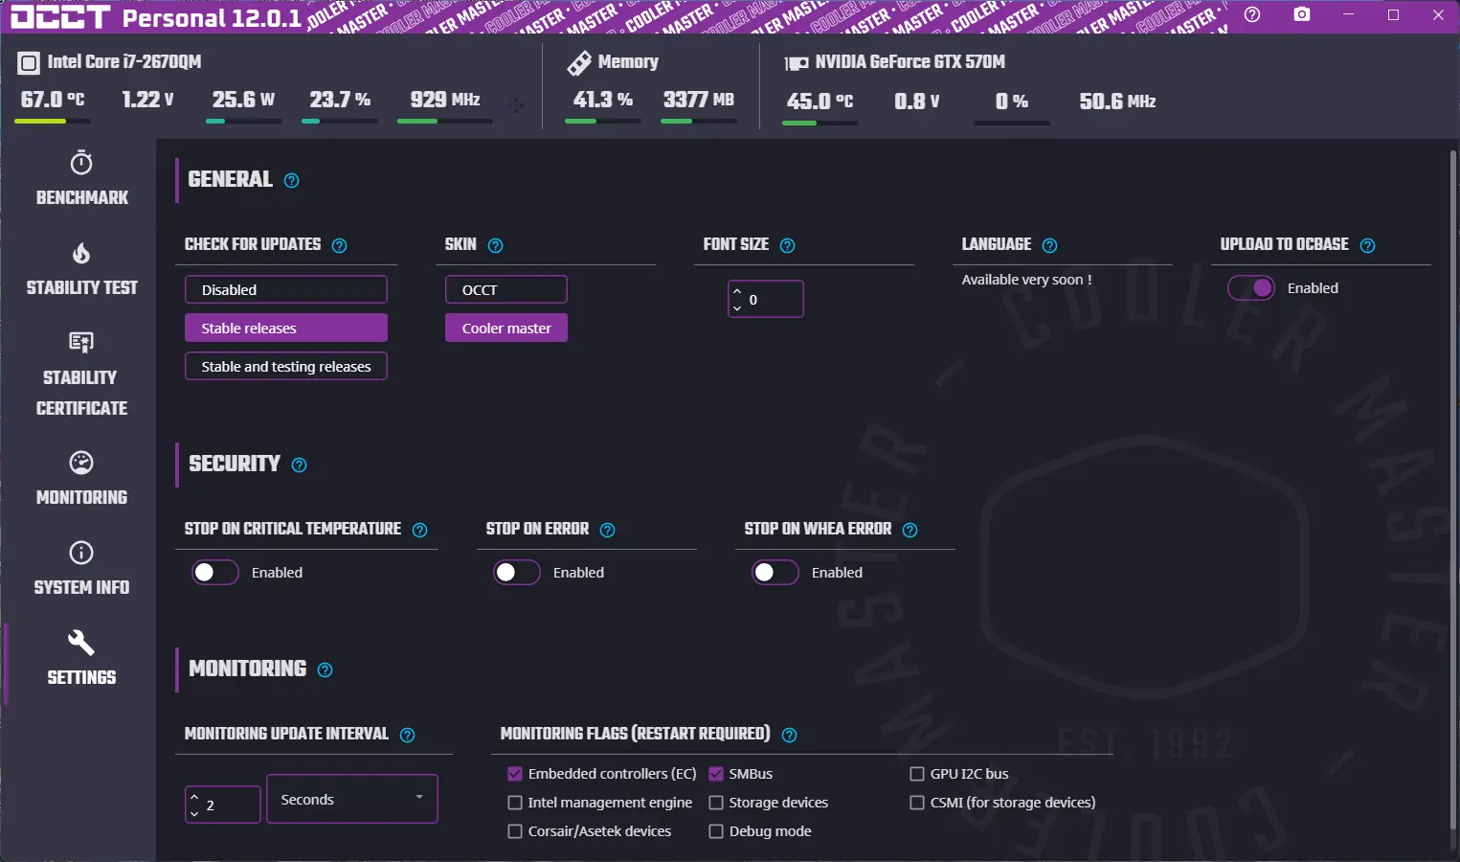Click the Memory module icon
Viewport: 1460px width, 862px height.
tap(579, 63)
